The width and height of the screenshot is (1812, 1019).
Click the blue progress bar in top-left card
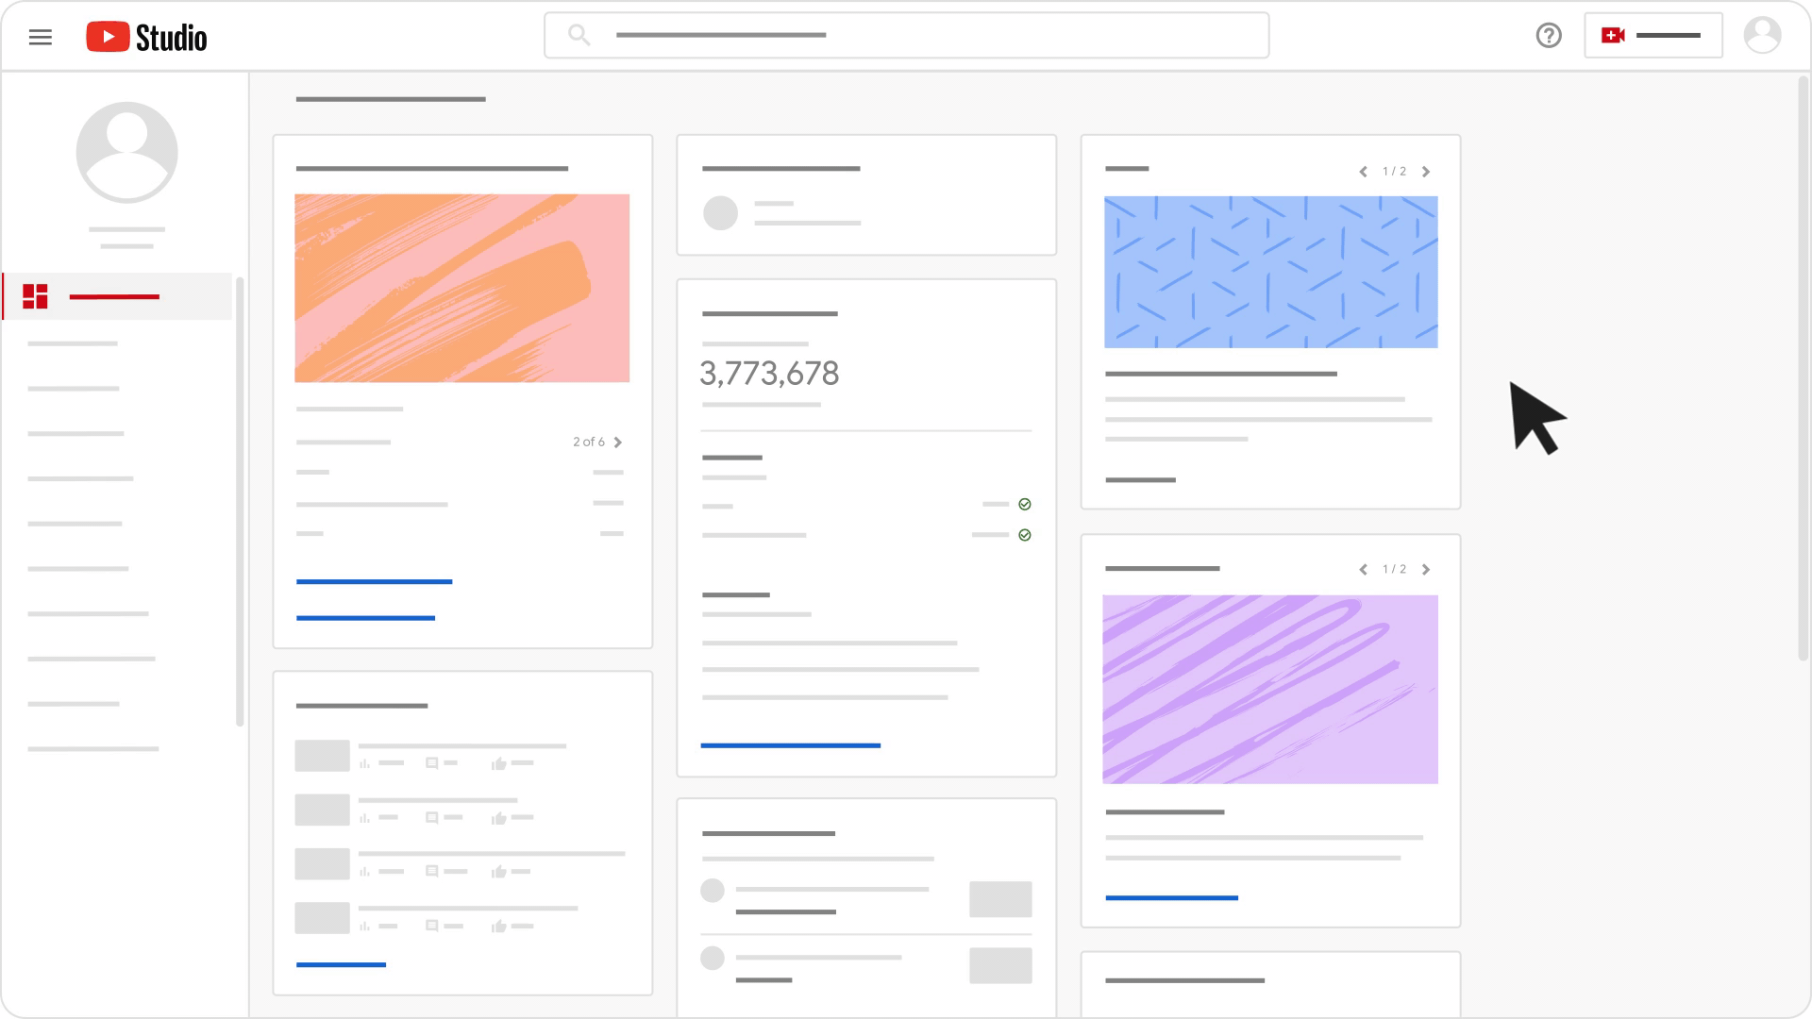coord(375,581)
